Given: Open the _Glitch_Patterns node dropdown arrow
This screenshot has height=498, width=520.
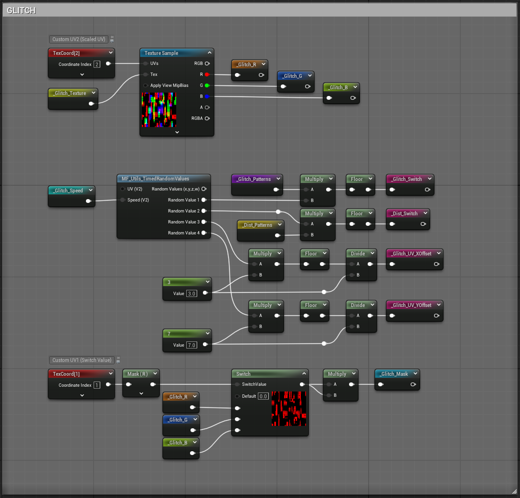Looking at the screenshot, I should 278,179.
